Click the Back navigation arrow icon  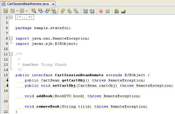(12, 11)
